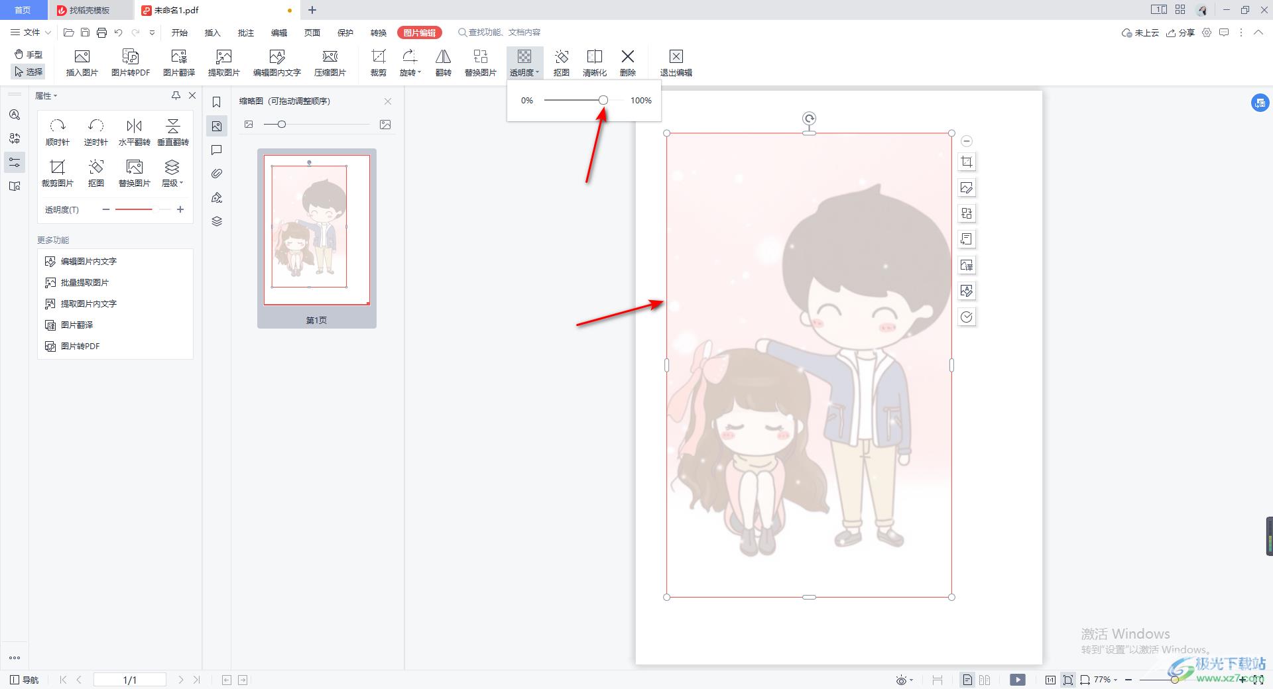Switch to single page view in status bar
The width and height of the screenshot is (1273, 689).
(967, 680)
